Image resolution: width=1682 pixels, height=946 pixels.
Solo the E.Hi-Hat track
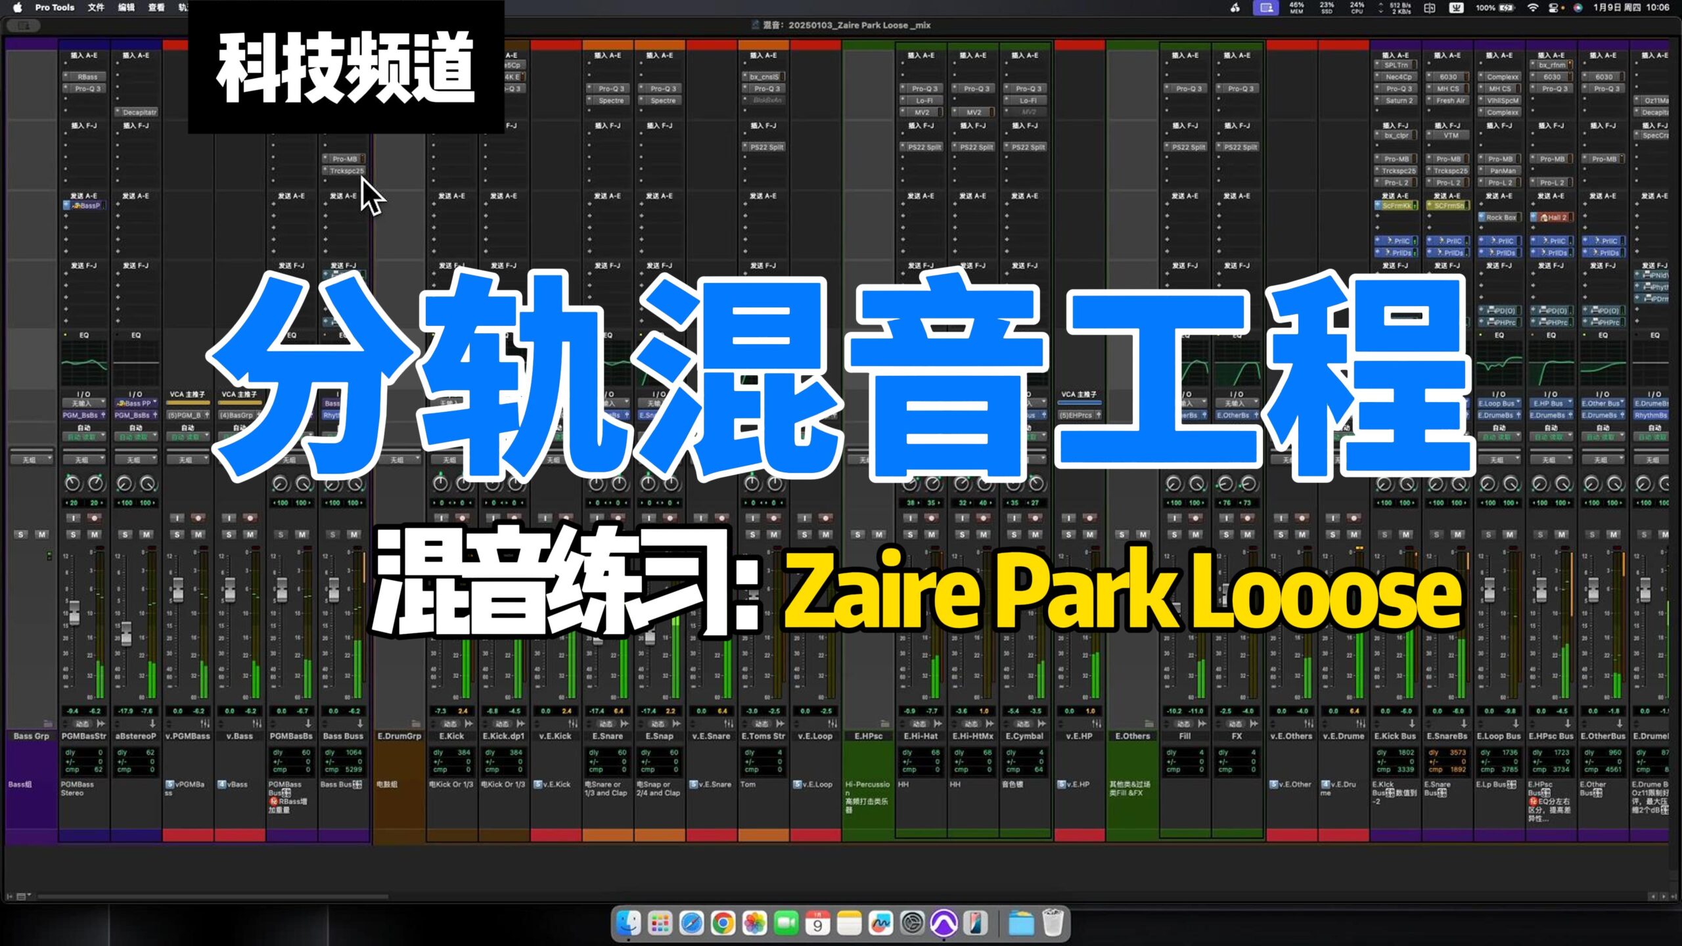[x=910, y=534]
